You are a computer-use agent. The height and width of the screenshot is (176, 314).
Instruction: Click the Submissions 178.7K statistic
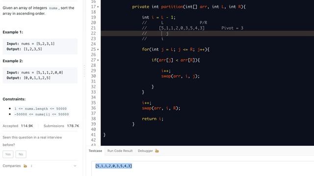click(61, 126)
